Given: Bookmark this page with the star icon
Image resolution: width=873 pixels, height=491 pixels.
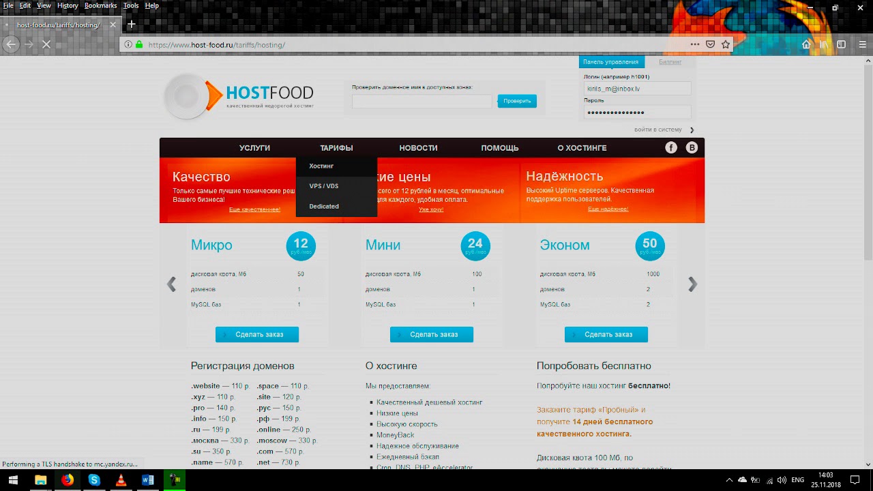Looking at the screenshot, I should click(726, 44).
